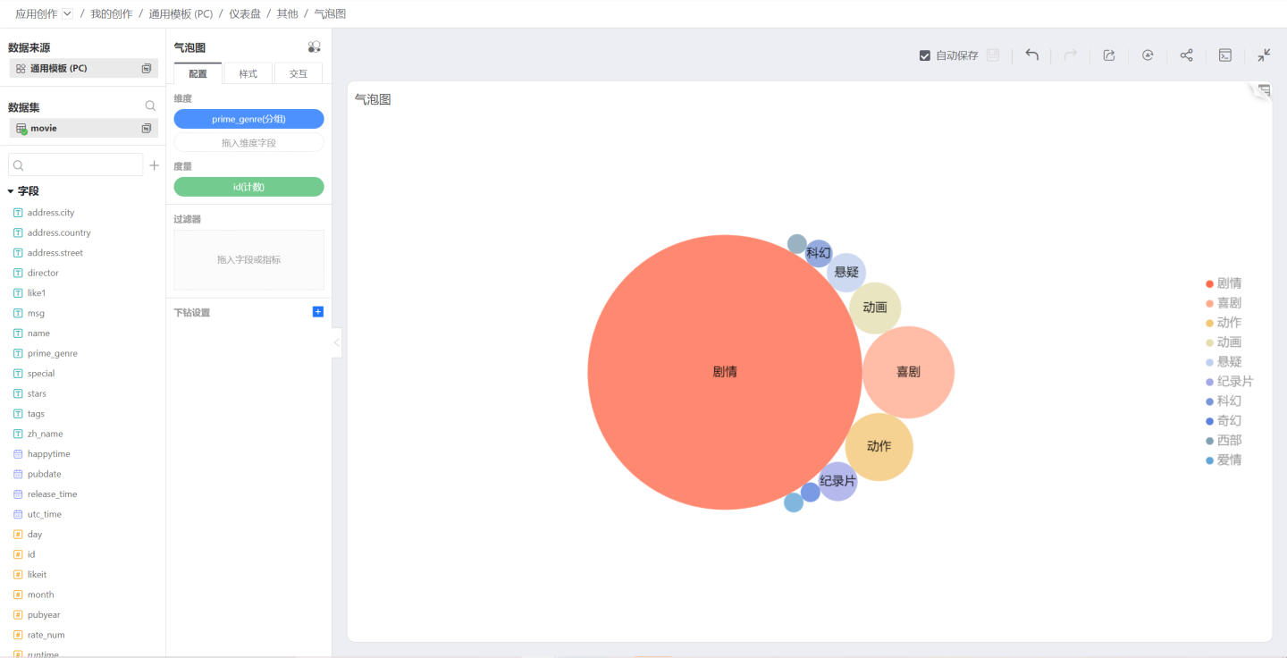1287x658 pixels.
Task: Click the 数据集 search magnifier icon
Action: (x=150, y=106)
